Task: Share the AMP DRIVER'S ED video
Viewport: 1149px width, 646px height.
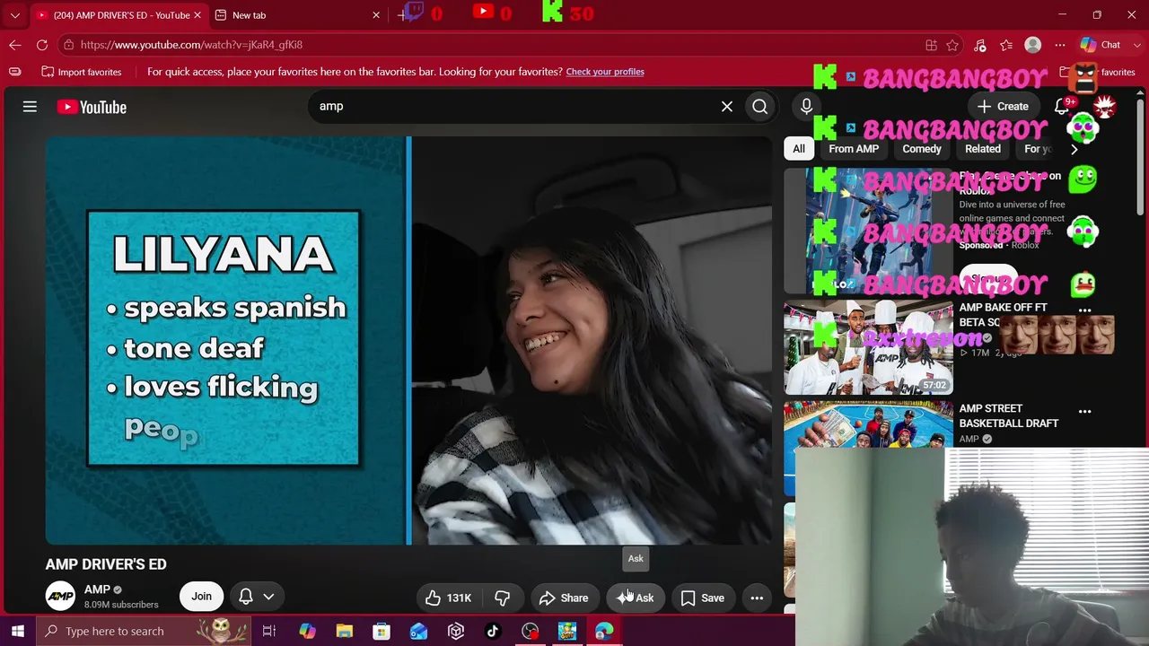Action: coord(564,598)
